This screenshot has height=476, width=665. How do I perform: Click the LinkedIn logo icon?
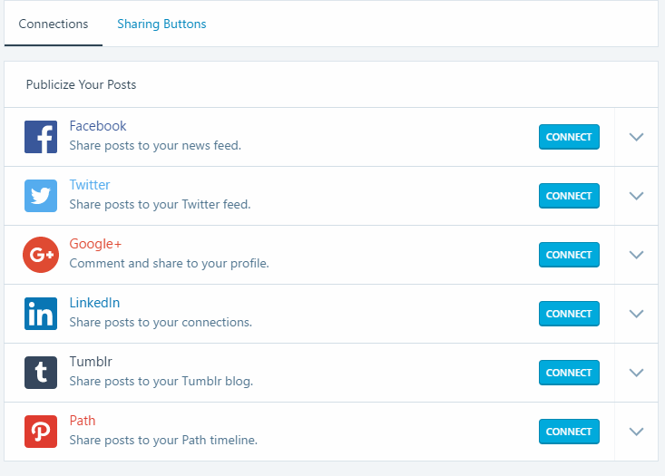41,314
